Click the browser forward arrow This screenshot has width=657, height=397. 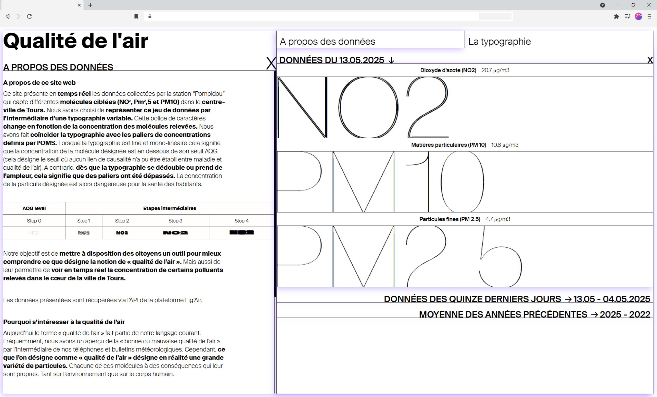(18, 16)
